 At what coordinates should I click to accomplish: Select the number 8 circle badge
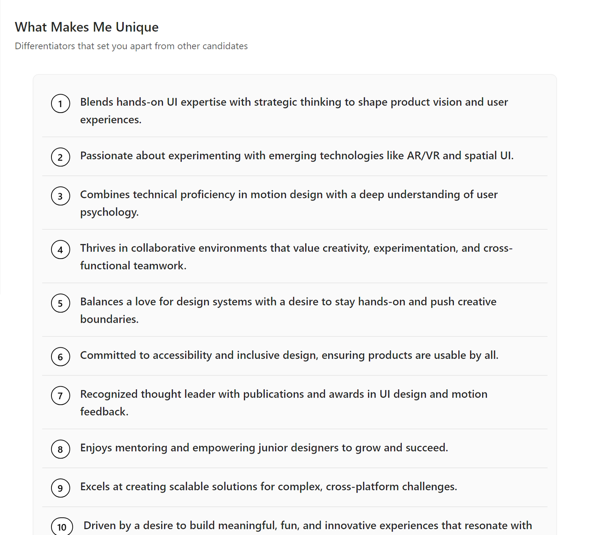pyautogui.click(x=60, y=449)
